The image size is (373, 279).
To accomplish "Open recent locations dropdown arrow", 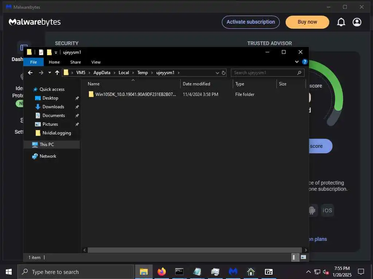I will tap(50, 73).
